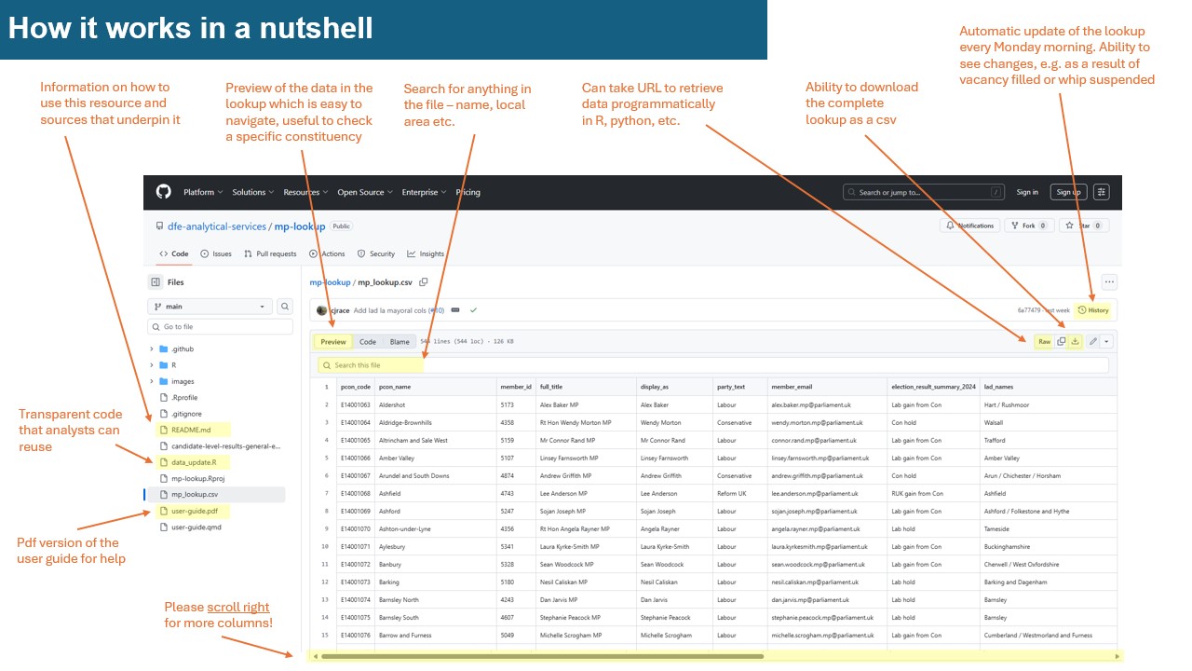Toggle Notifications for the repository
The width and height of the screenshot is (1192, 671).
[971, 226]
